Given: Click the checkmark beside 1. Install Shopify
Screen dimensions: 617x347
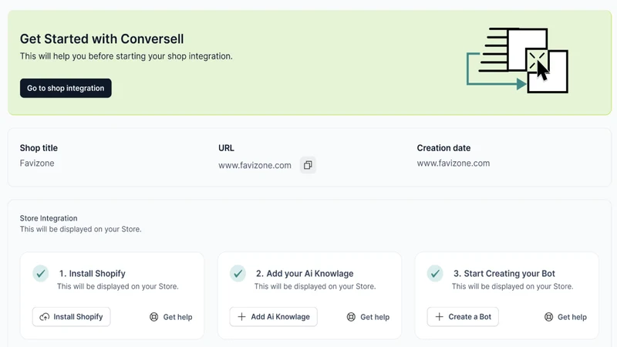Looking at the screenshot, I should pyautogui.click(x=41, y=273).
